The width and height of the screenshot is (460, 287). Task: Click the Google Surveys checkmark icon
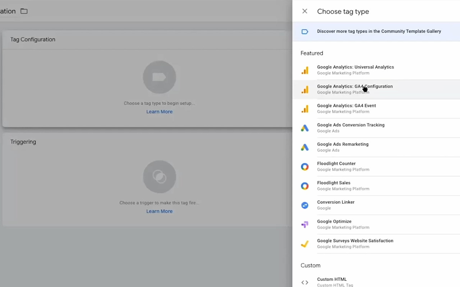coord(305,244)
